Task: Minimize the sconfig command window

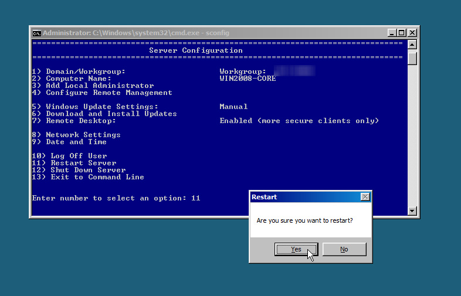Action: click(392, 33)
